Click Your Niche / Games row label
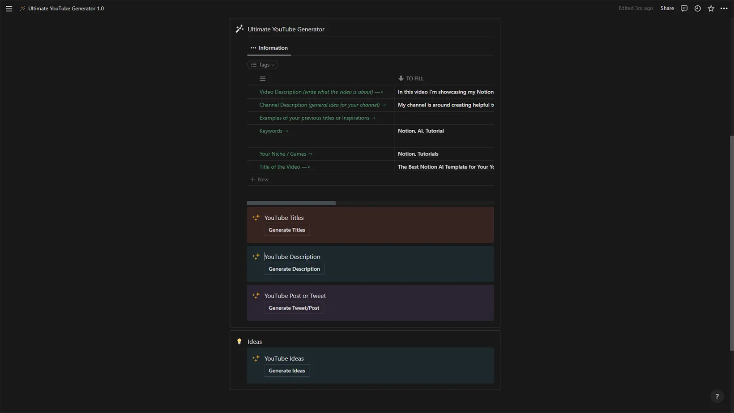 click(x=286, y=153)
